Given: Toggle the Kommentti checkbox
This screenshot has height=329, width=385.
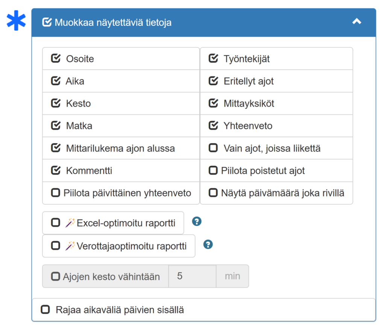Looking at the screenshot, I should (x=56, y=170).
